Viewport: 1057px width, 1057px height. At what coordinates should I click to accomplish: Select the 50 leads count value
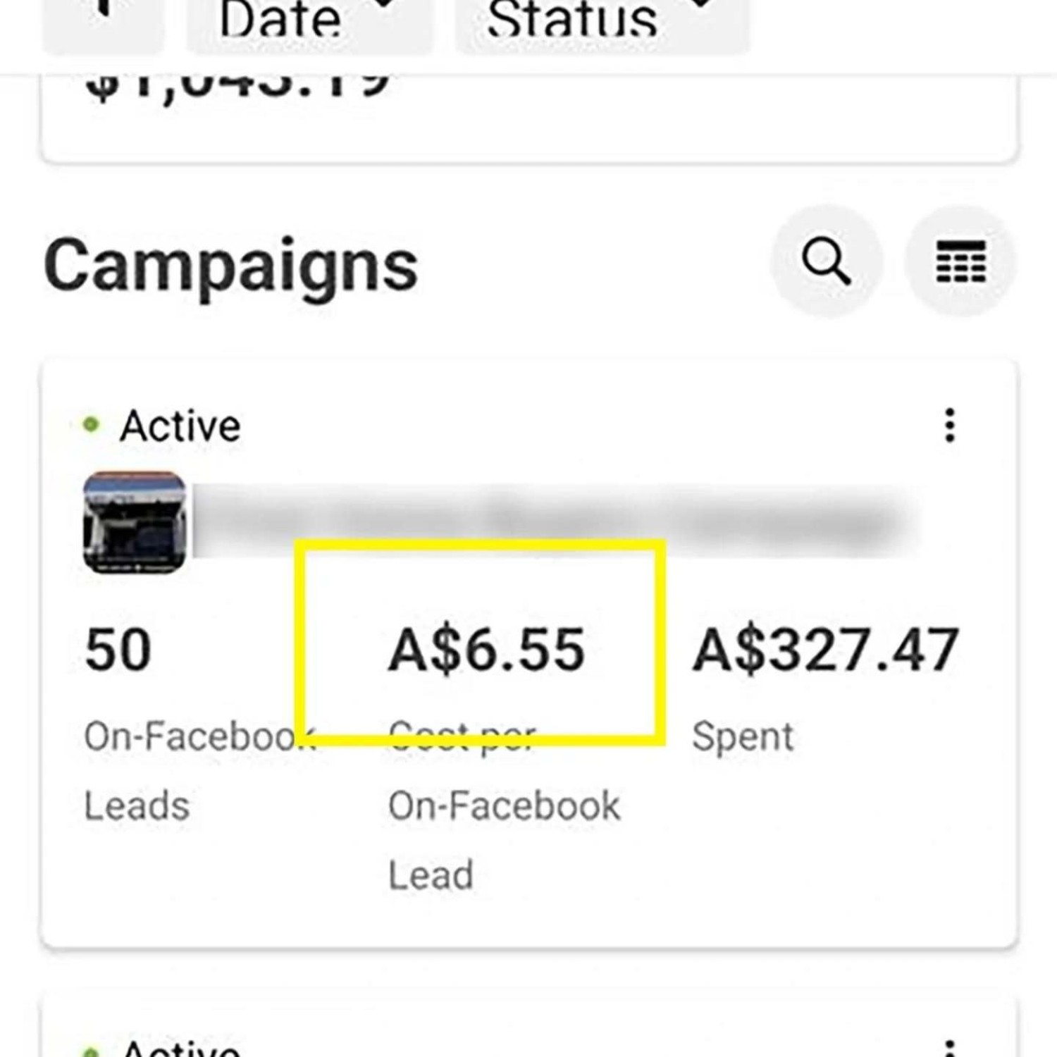(118, 650)
